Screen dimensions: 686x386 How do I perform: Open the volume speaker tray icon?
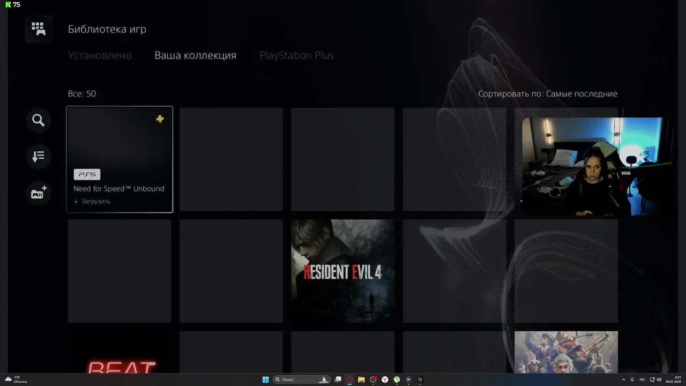click(659, 380)
